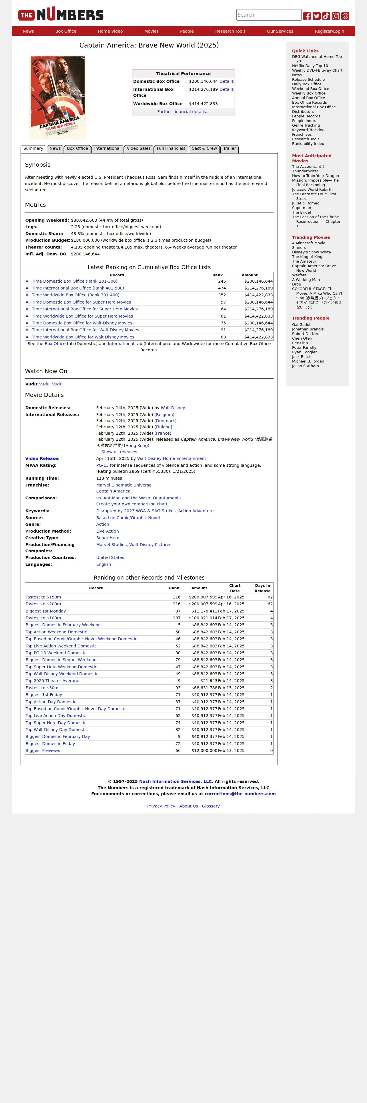Follow the Further financial details link
Viewport: 367px width, 1103px height.
click(183, 112)
